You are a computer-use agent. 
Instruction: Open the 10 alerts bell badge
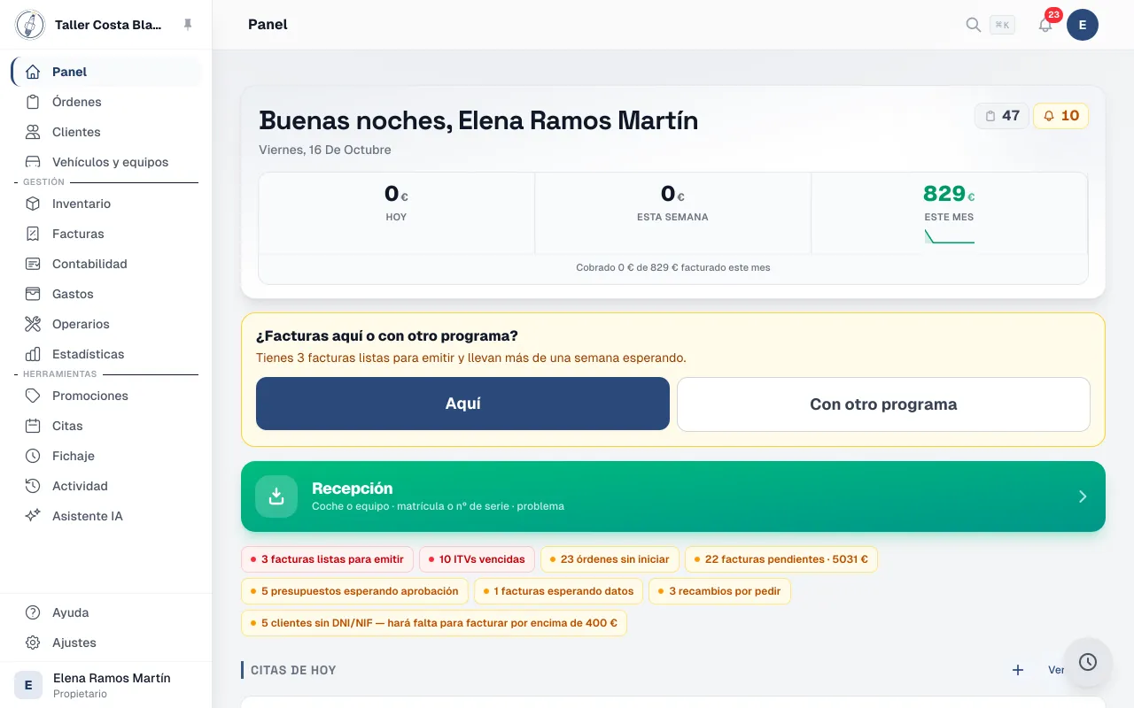1060,116
